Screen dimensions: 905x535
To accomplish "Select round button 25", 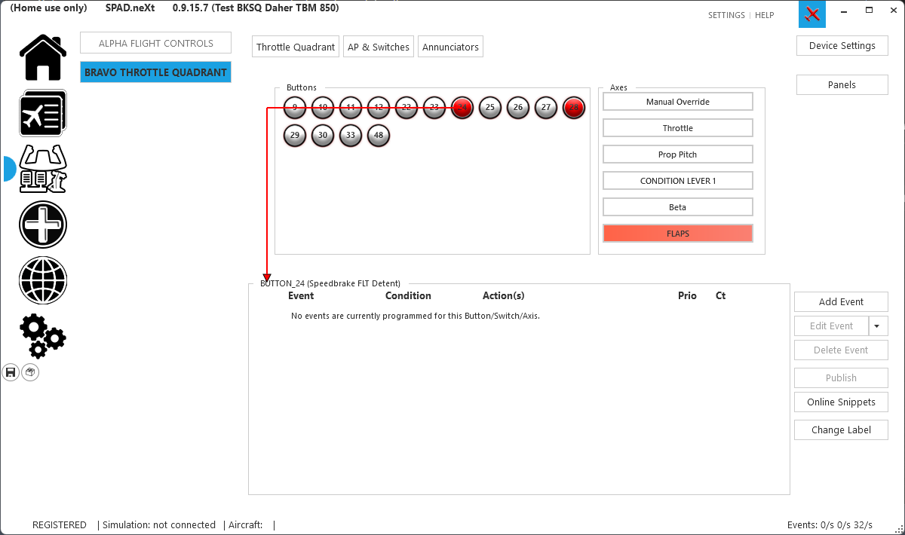I will pos(490,108).
